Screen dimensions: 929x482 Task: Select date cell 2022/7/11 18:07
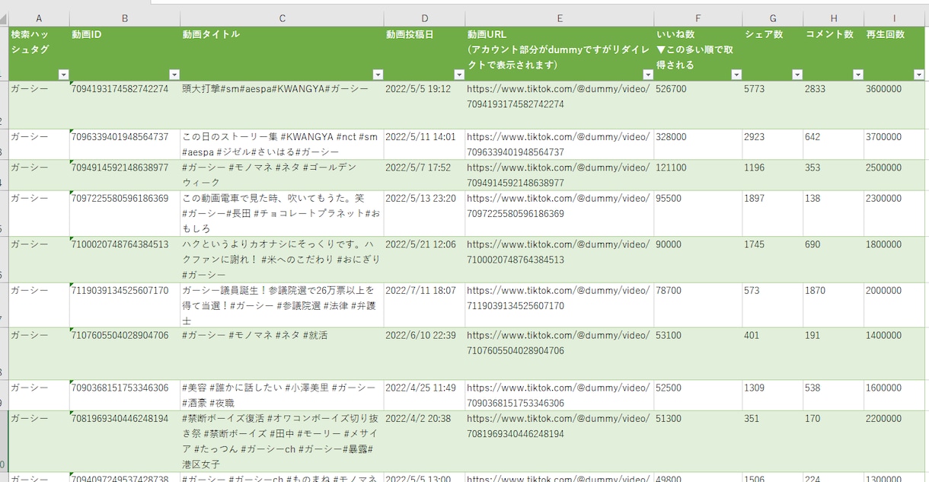(x=425, y=305)
